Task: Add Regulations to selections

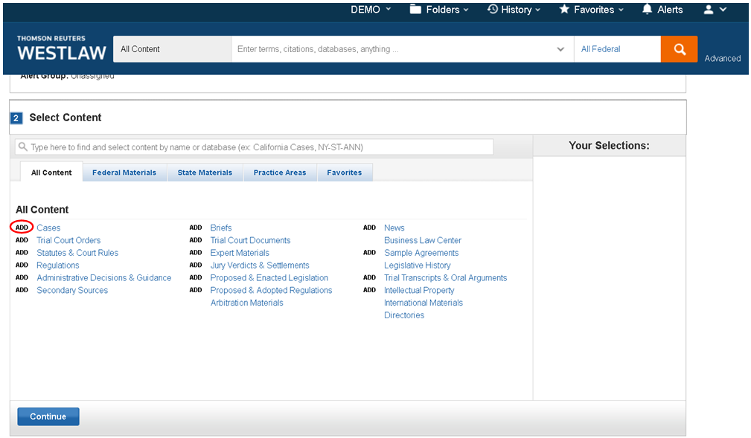Action: 22,265
